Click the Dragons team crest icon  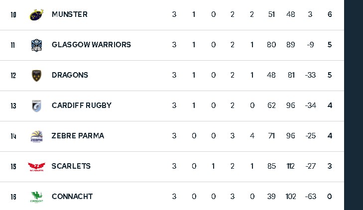(37, 75)
